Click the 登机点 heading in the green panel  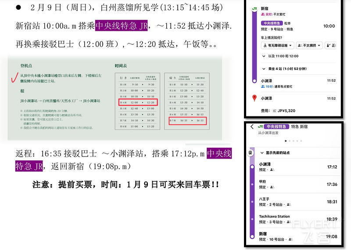tap(26, 66)
